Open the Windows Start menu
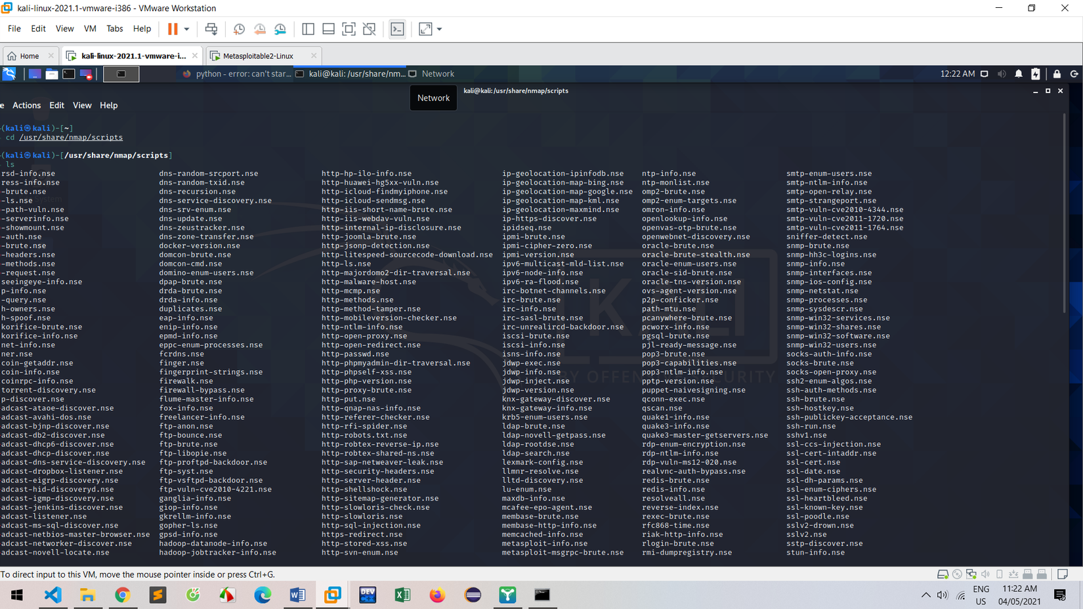Viewport: 1083px width, 609px height. 17,595
